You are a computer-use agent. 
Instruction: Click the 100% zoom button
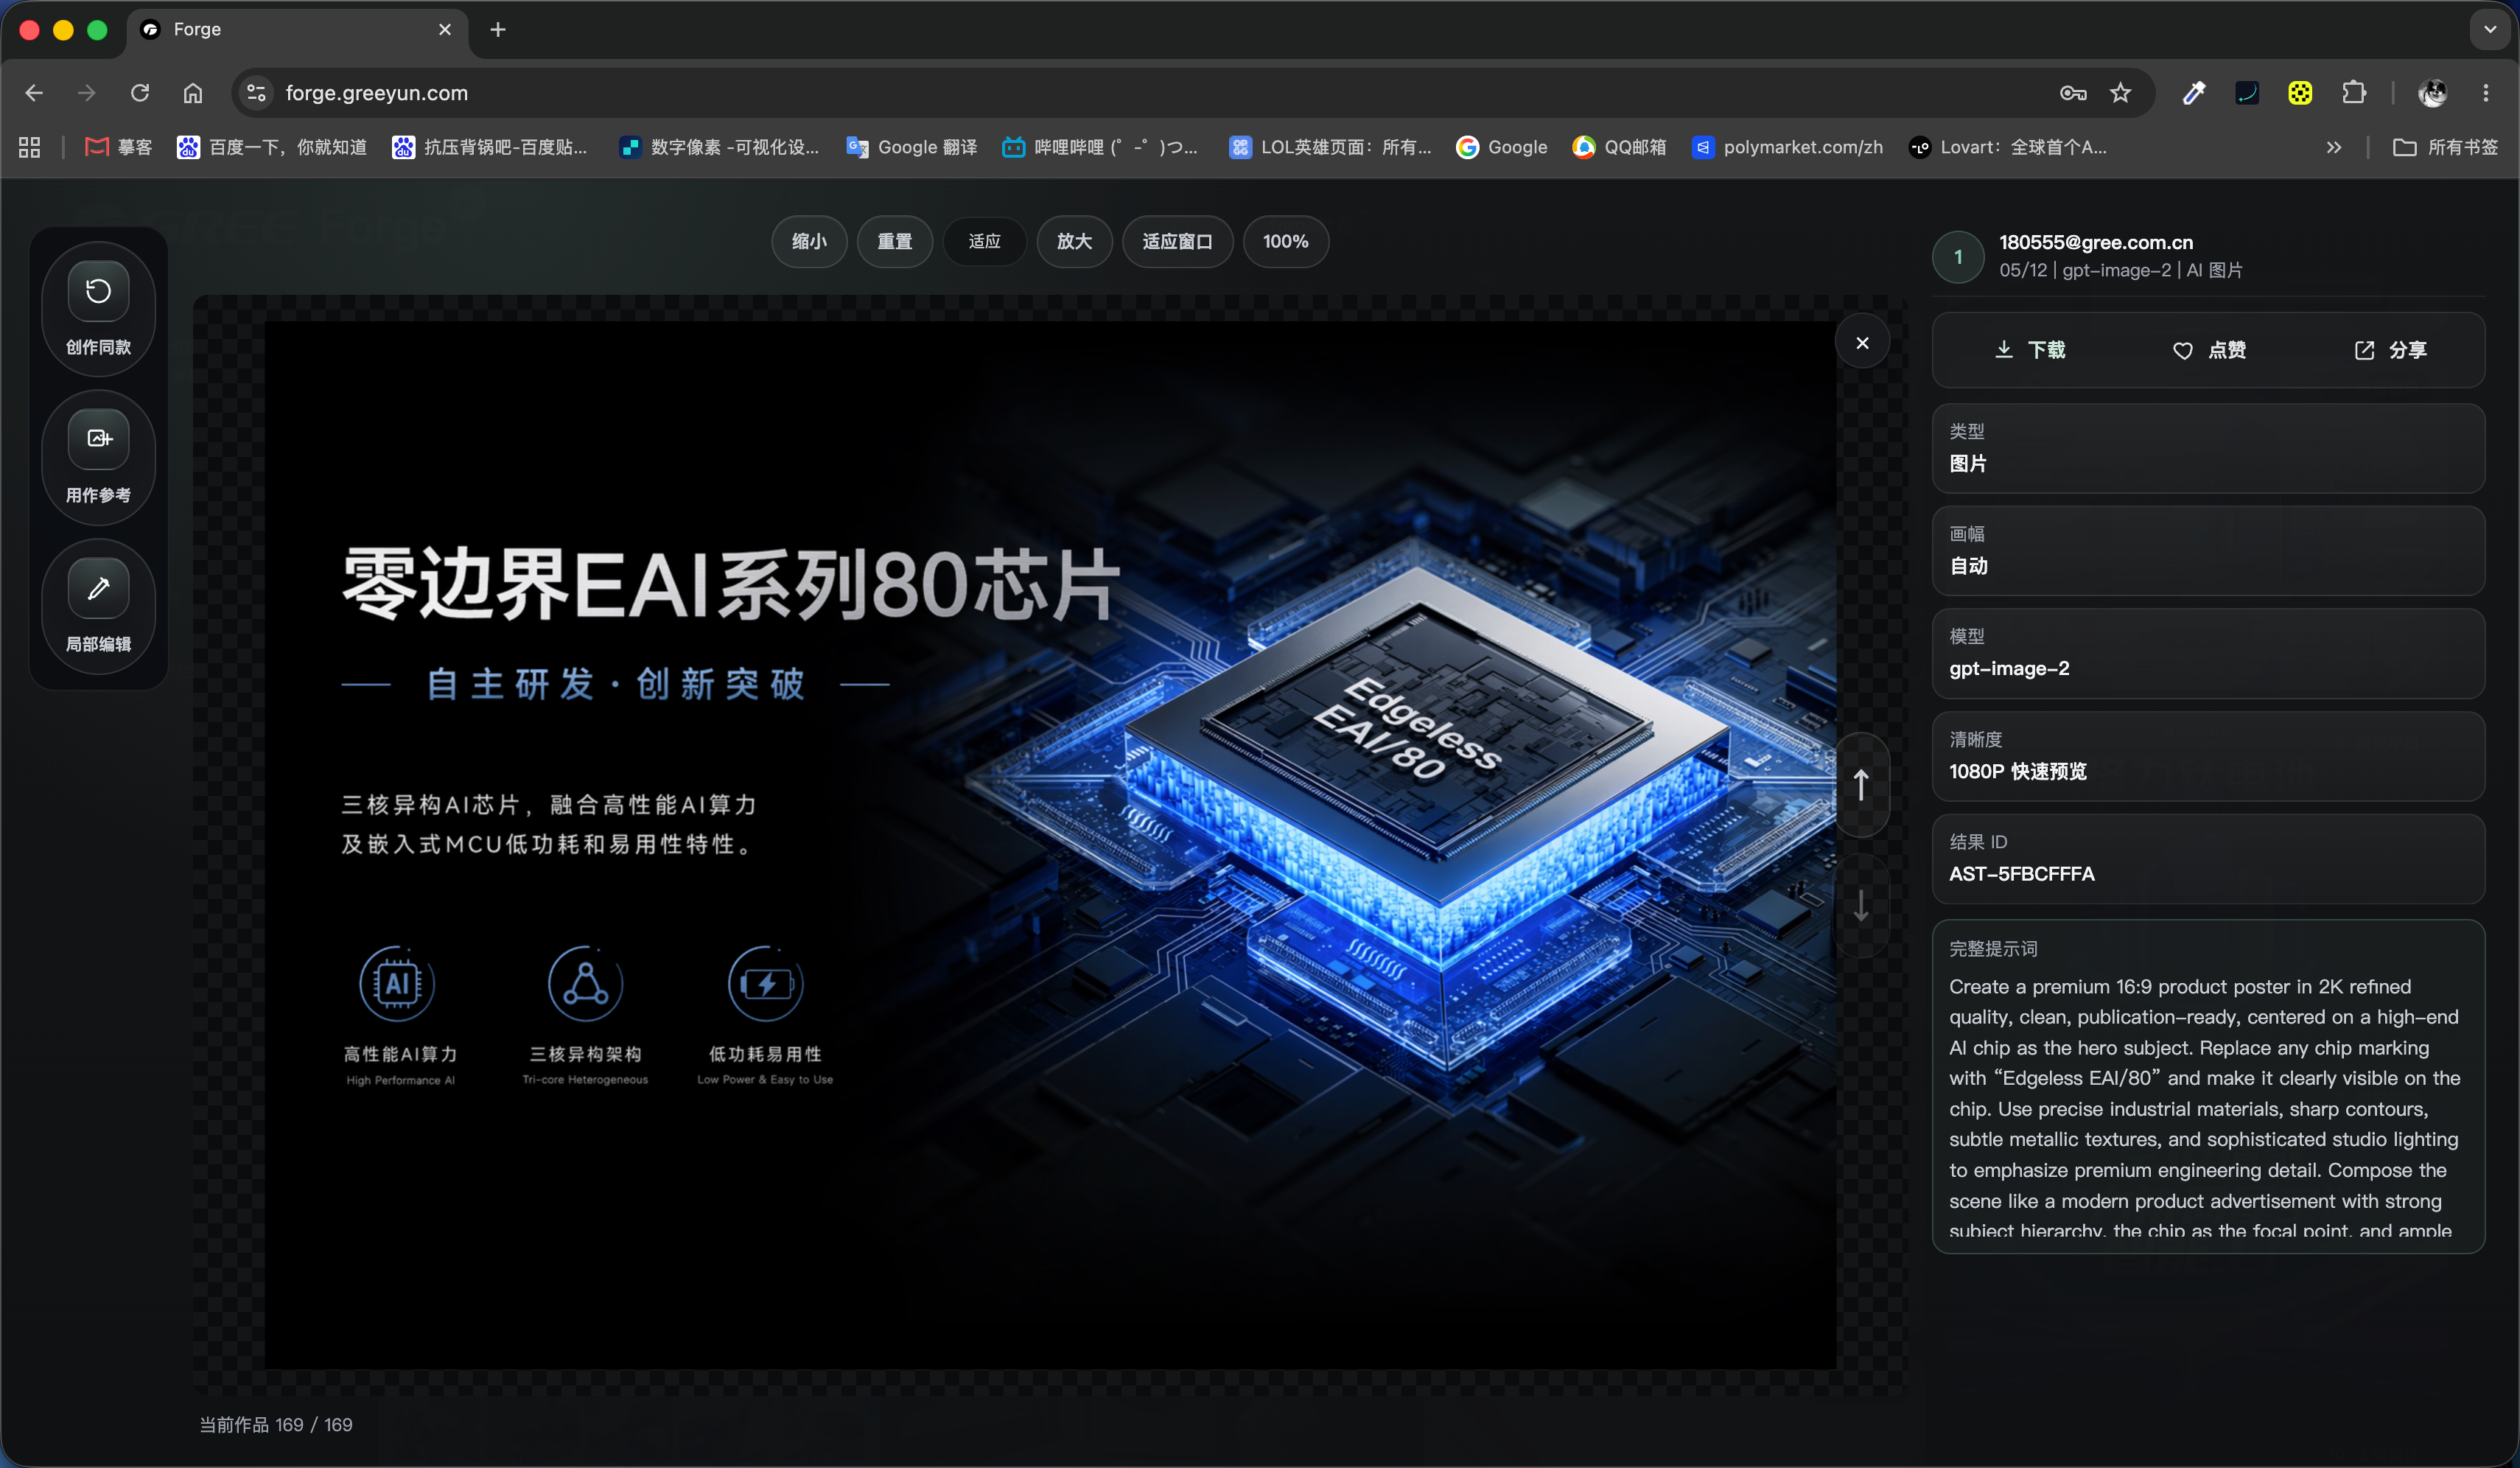pos(1285,241)
